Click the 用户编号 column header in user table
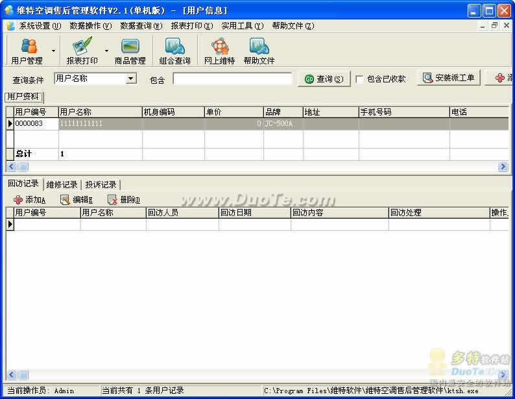This screenshot has width=515, height=399. [x=36, y=112]
